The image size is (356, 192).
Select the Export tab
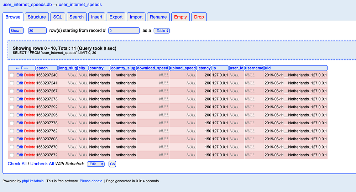(x=116, y=17)
